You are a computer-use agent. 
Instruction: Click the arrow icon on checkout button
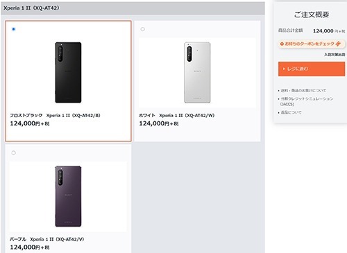click(284, 69)
